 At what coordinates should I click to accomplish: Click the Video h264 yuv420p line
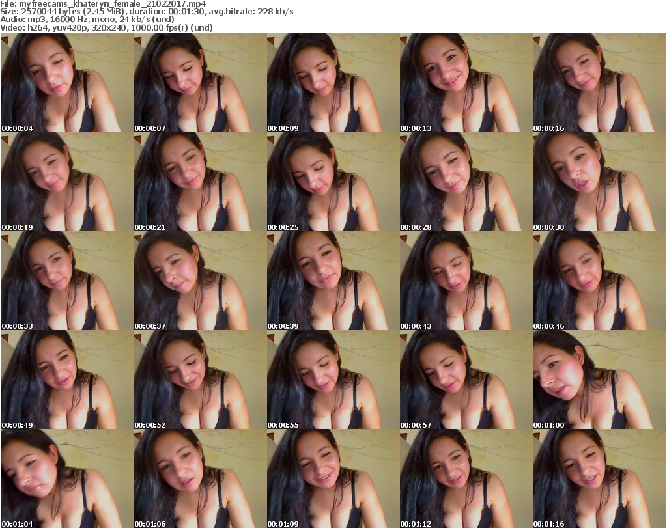106,27
